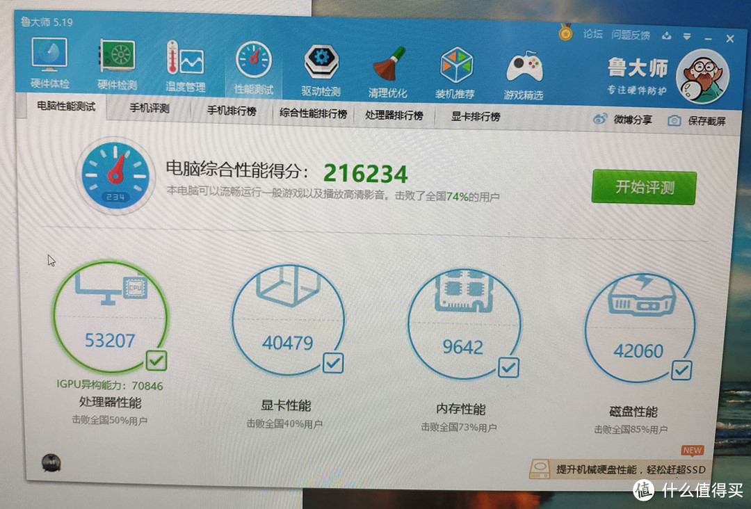Viewport: 751px width, 509px height.
Task: Select the 性能测试 performance test icon
Action: click(x=254, y=68)
